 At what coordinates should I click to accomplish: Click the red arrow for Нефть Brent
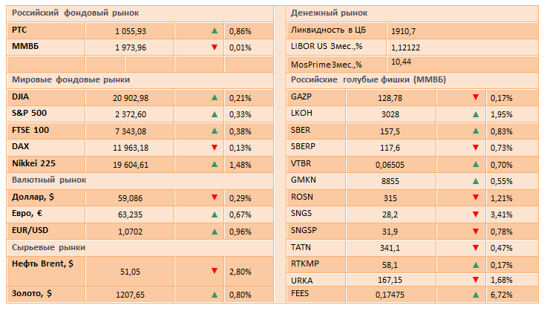(x=214, y=271)
